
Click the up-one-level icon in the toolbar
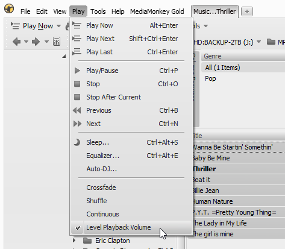pos(57,42)
